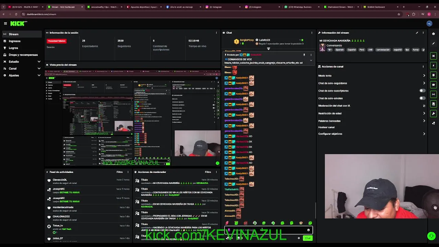Click Hostear canal option
The width and height of the screenshot is (439, 247).
[327, 127]
